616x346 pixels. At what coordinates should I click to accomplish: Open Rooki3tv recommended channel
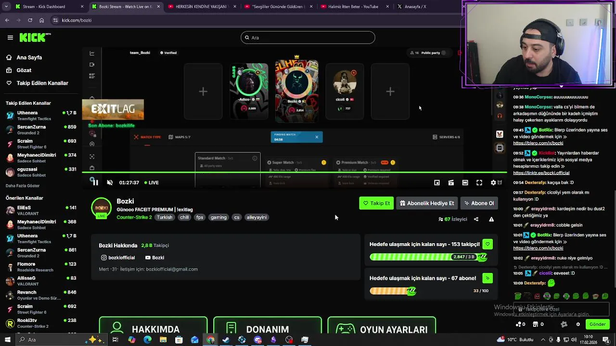[41, 323]
